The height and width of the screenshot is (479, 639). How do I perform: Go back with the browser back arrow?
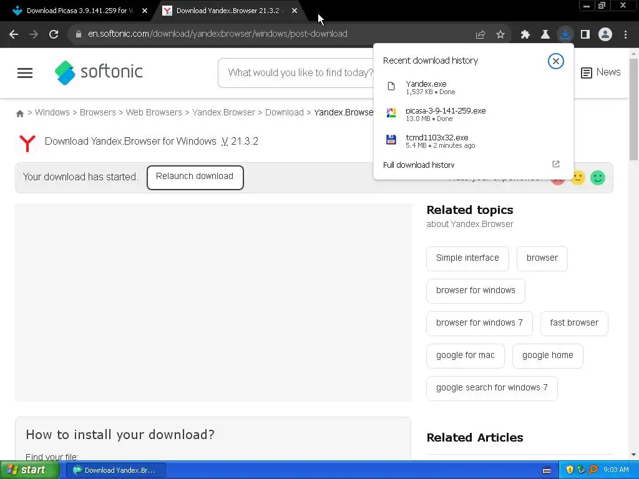pyautogui.click(x=14, y=34)
